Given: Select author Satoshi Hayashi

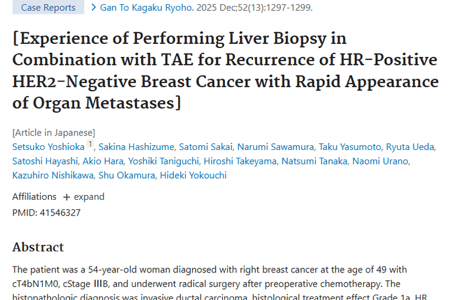Looking at the screenshot, I should 44,161.
